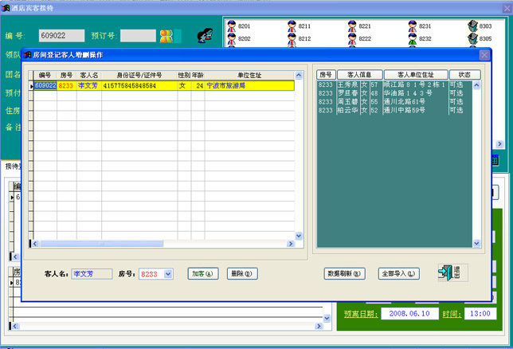Click the 全部导入 import all button
The height and width of the screenshot is (349, 513).
pyautogui.click(x=398, y=273)
